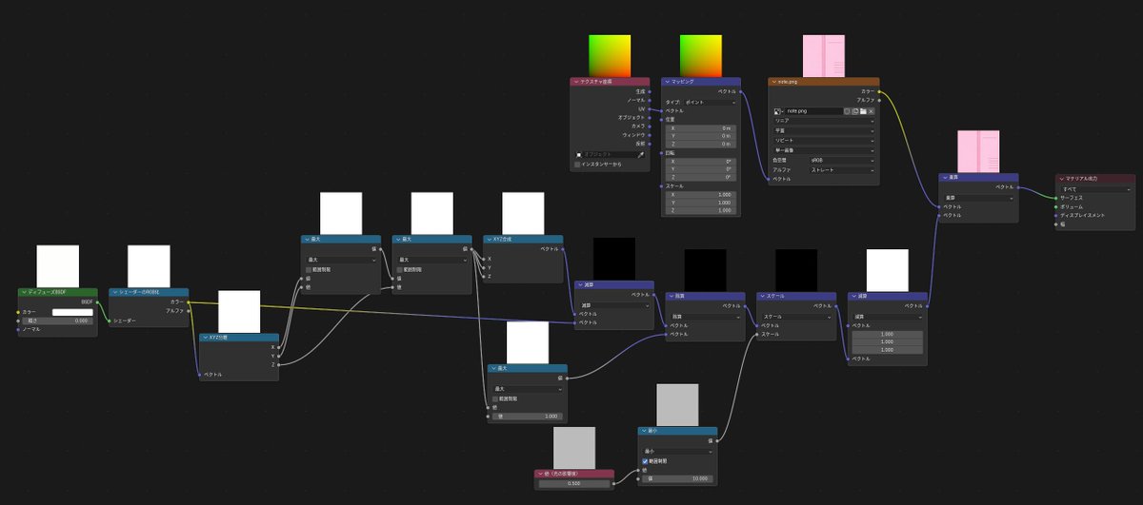Open the 最小 operation dropdown
The image size is (1143, 505).
(677, 451)
